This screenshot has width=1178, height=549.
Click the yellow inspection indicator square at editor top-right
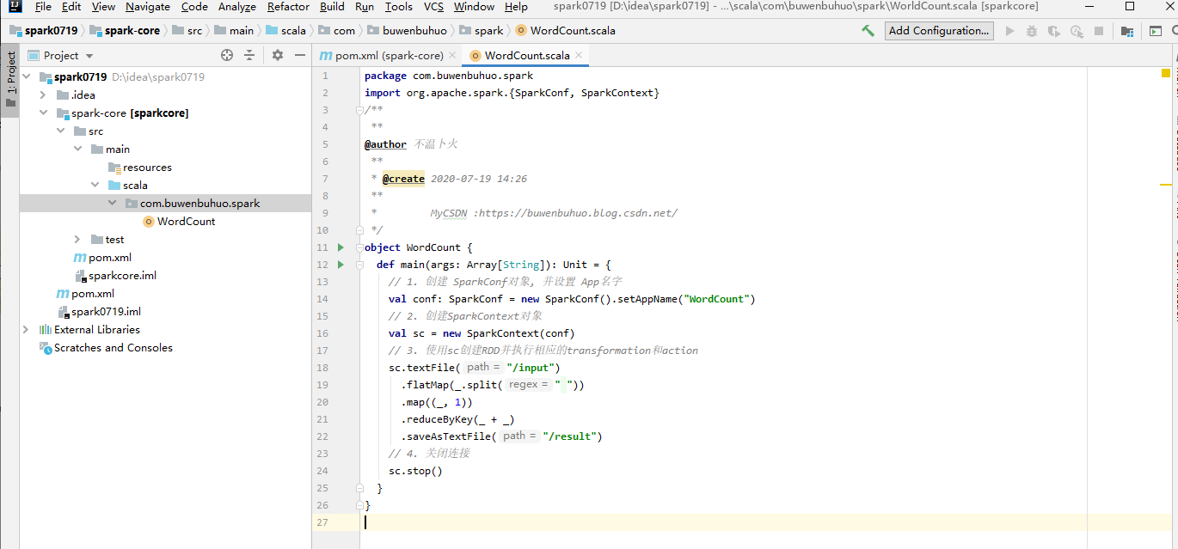(1166, 73)
